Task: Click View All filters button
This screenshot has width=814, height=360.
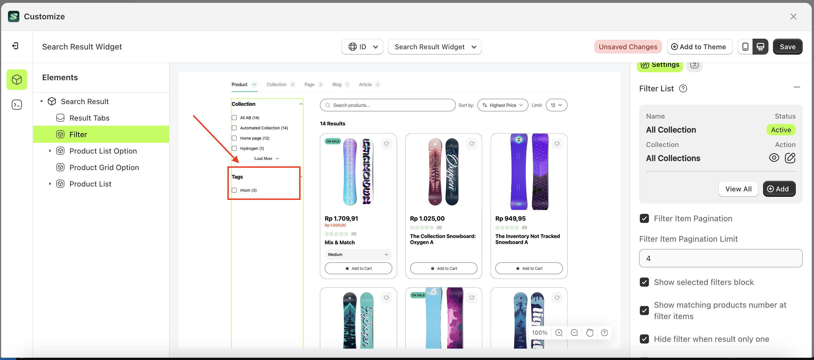Action: (738, 189)
